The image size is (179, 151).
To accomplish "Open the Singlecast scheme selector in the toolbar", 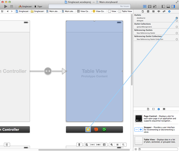I will (25, 7).
